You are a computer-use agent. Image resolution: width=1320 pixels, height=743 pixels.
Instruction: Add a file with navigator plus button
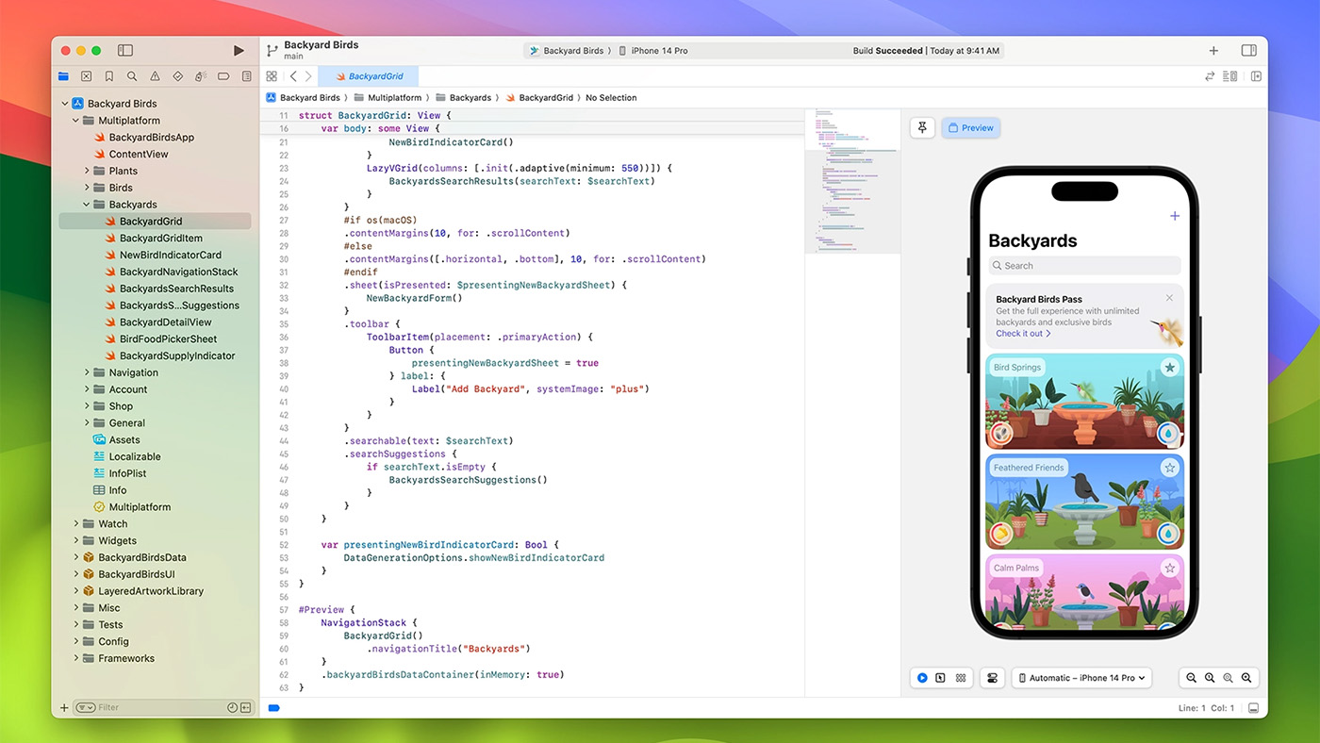[x=64, y=707]
